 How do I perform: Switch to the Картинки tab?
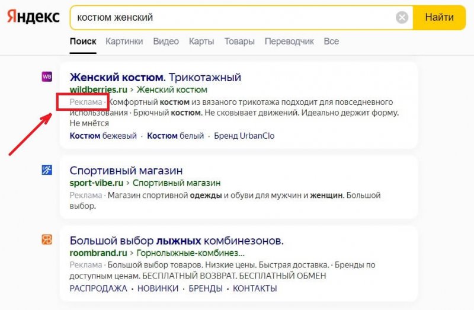click(x=124, y=41)
